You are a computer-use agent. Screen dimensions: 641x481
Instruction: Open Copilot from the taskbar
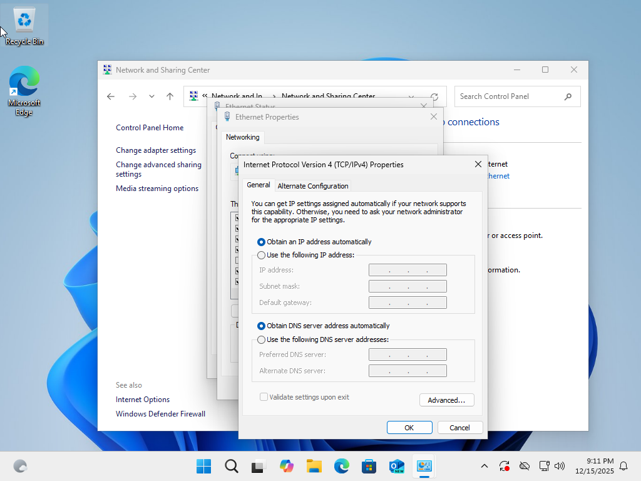[x=286, y=466]
